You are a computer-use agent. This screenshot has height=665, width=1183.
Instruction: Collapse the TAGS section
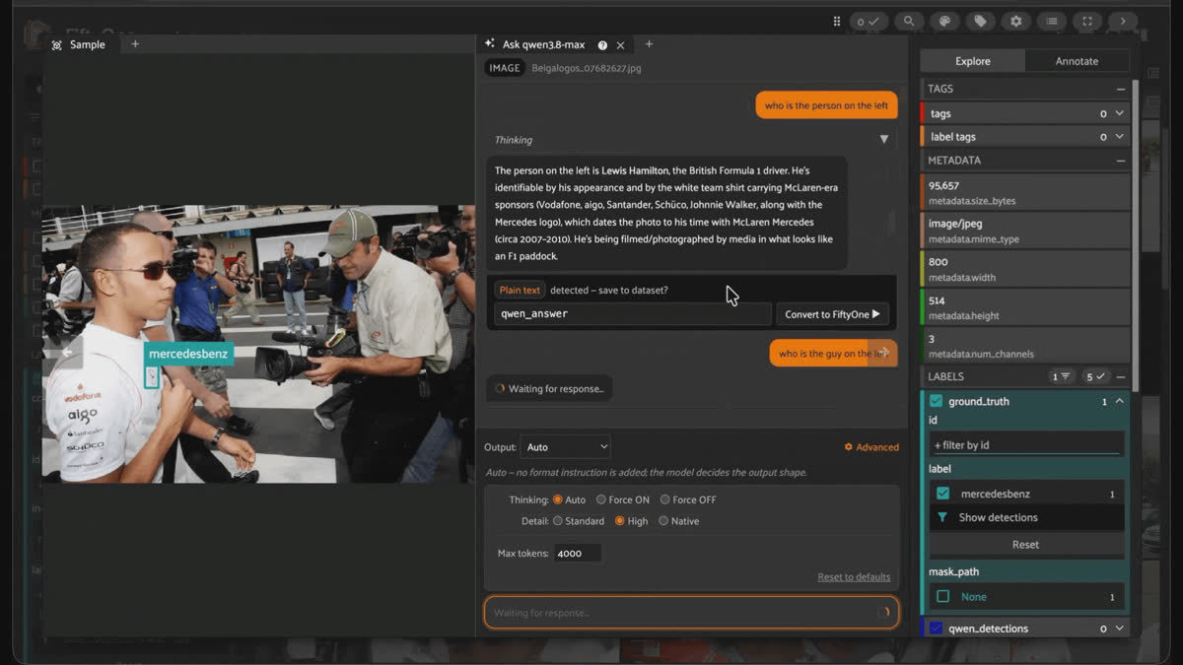1121,89
